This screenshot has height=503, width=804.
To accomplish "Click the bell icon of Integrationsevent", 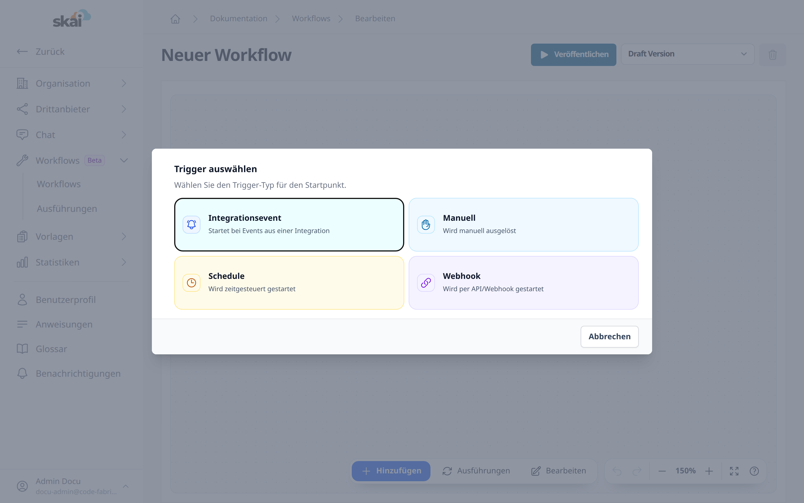I will 191,225.
